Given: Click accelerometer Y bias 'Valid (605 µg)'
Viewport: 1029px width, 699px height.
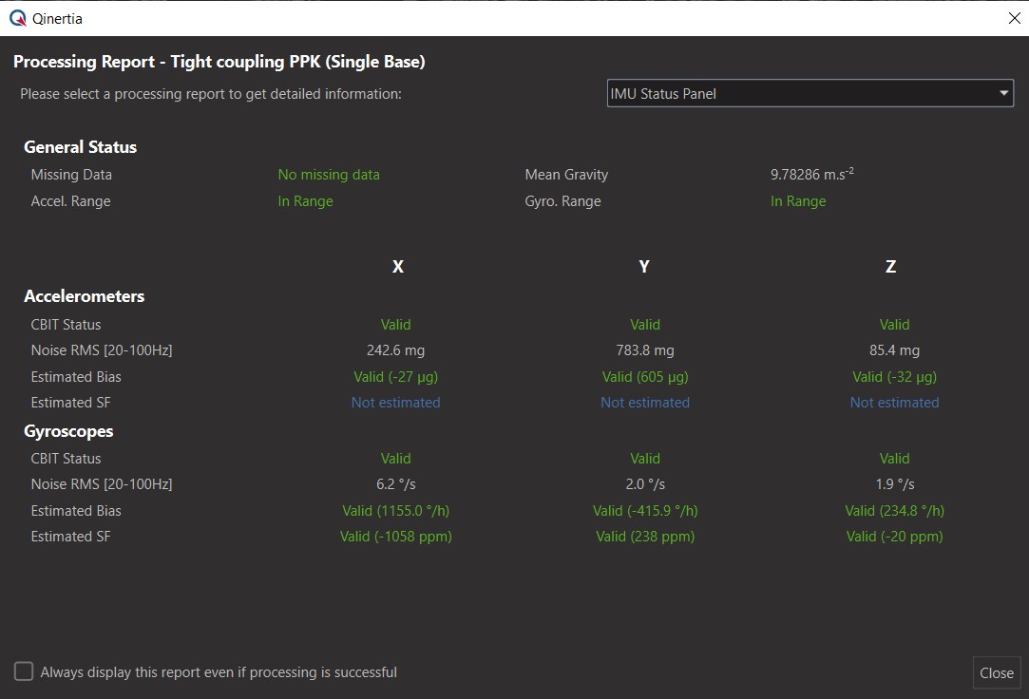Looking at the screenshot, I should tap(644, 377).
